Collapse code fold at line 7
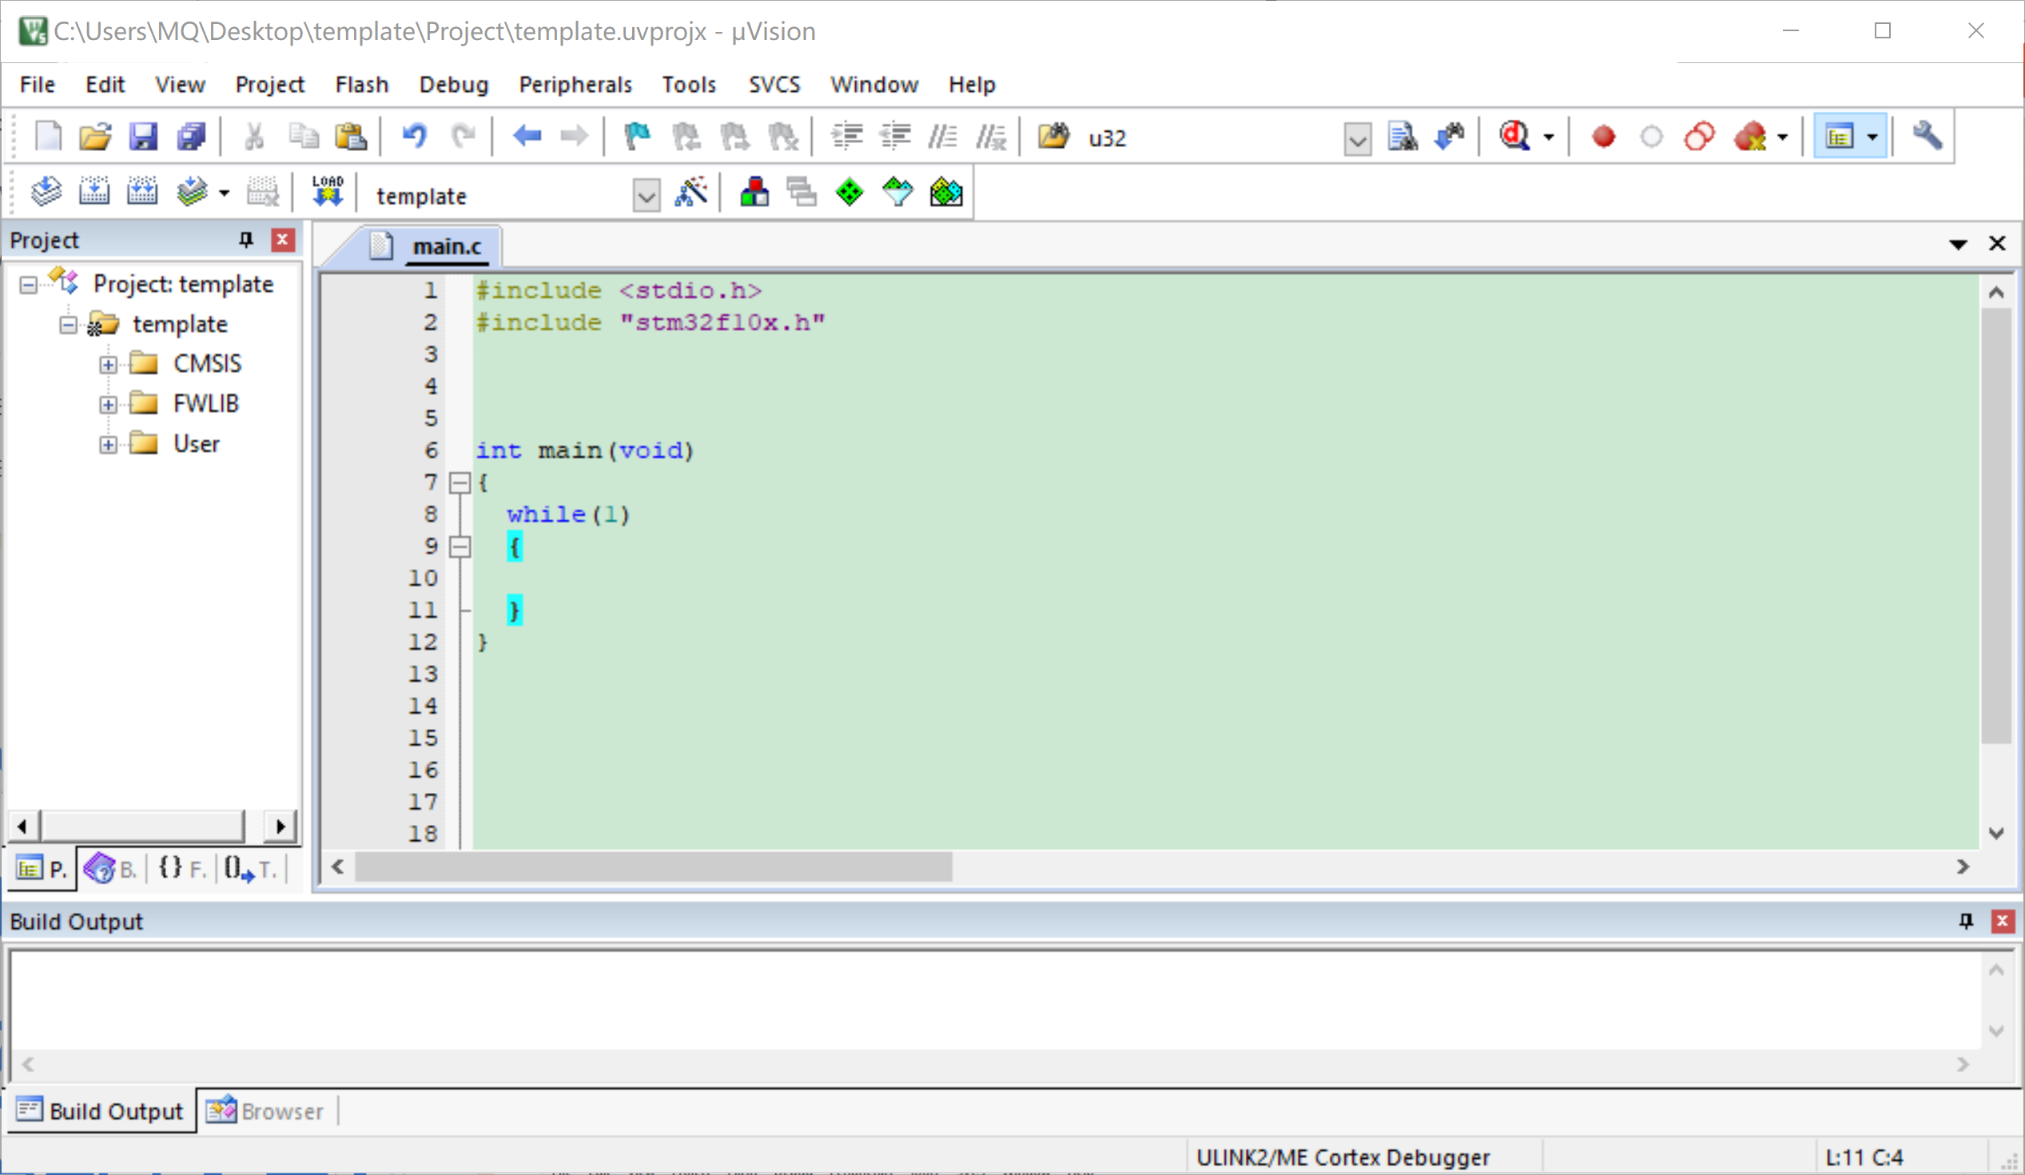The image size is (2025, 1175). [460, 483]
